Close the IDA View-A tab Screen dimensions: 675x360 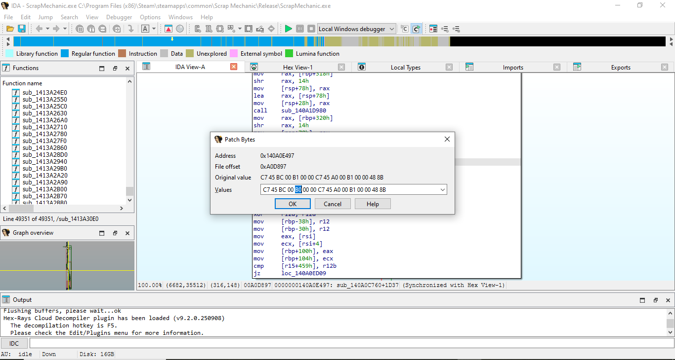pyautogui.click(x=234, y=67)
